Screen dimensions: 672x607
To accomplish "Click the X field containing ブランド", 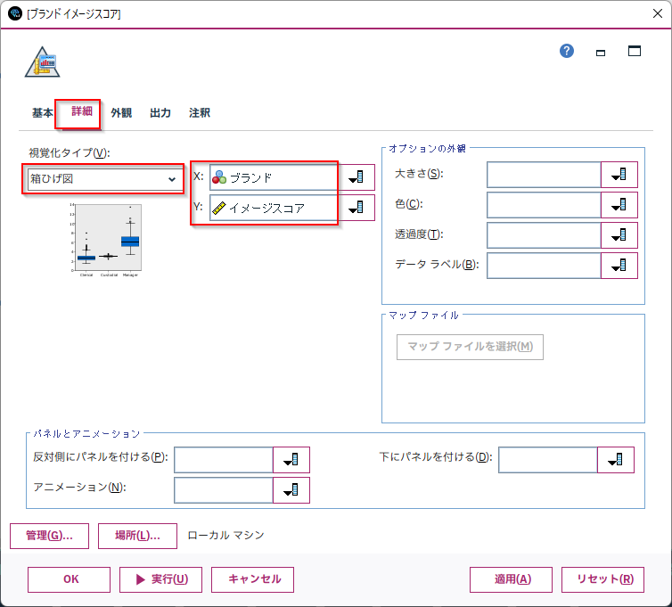I will pyautogui.click(x=274, y=177).
